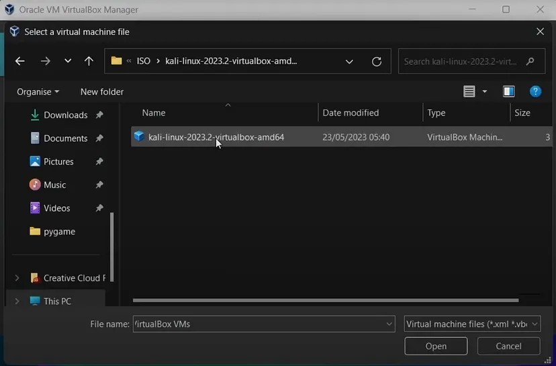Unpin Downloads using its pin icon
This screenshot has width=556, height=366.
point(99,115)
